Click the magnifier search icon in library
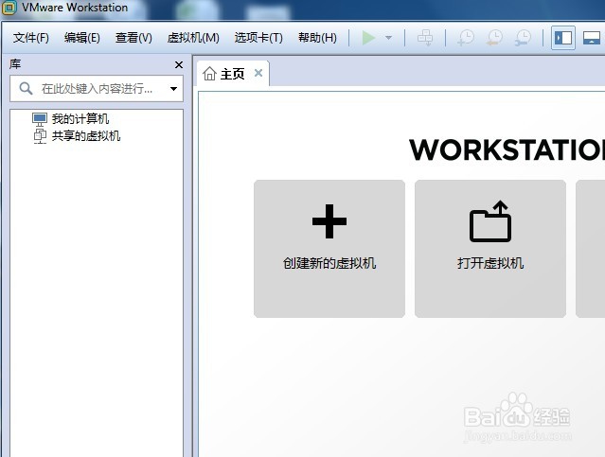 click(x=26, y=89)
